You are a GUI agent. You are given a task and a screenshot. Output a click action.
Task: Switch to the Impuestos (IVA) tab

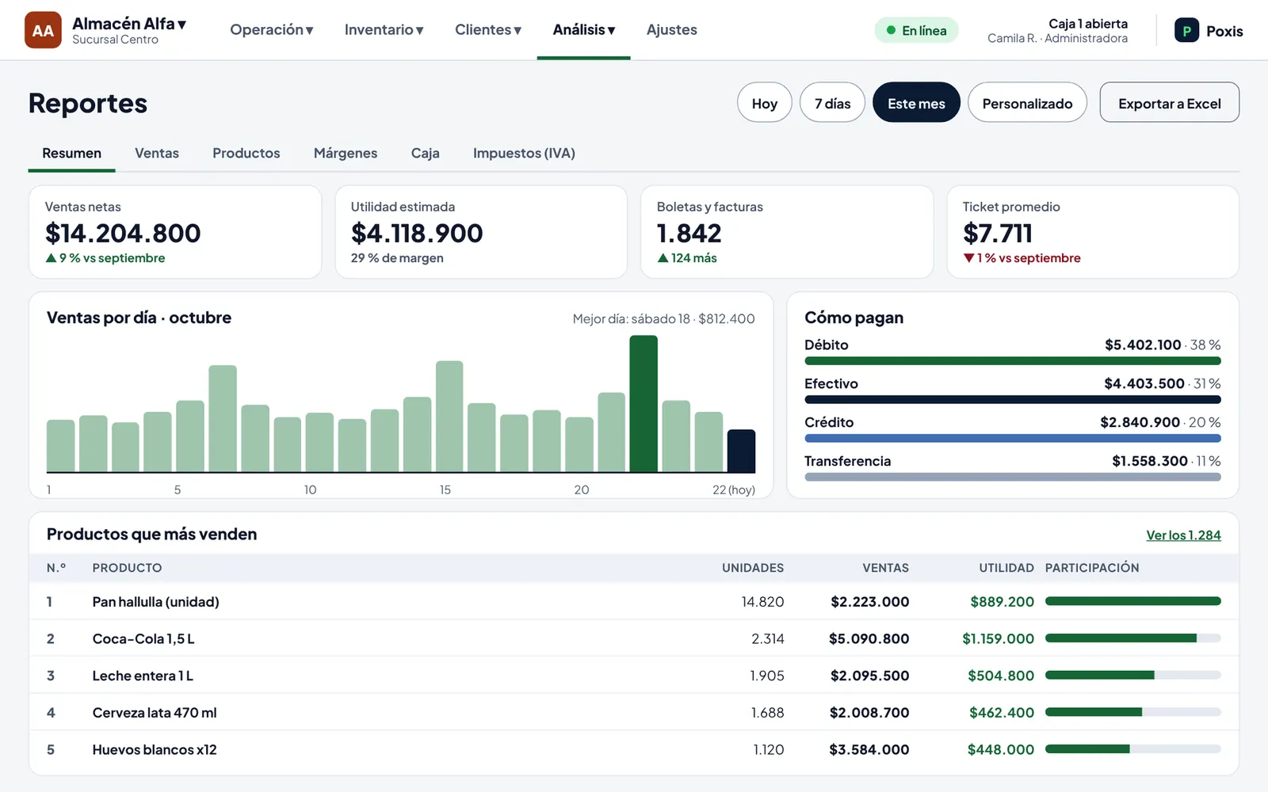pyautogui.click(x=524, y=153)
